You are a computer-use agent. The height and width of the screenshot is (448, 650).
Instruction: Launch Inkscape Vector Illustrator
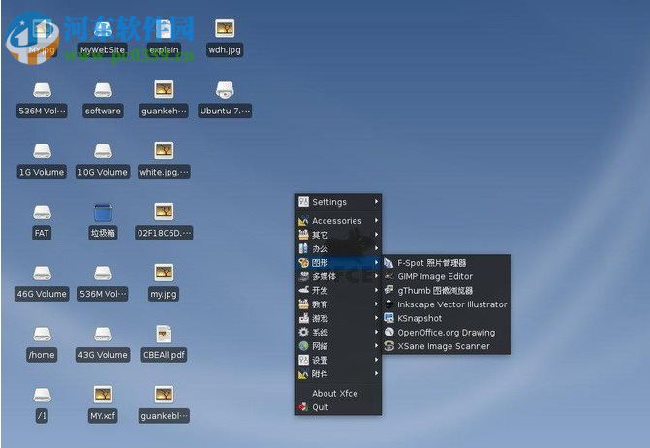point(446,304)
